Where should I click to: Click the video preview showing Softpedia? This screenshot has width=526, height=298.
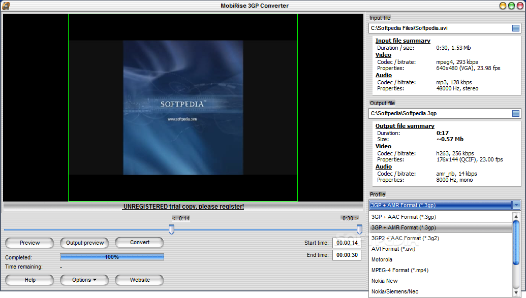point(183,108)
